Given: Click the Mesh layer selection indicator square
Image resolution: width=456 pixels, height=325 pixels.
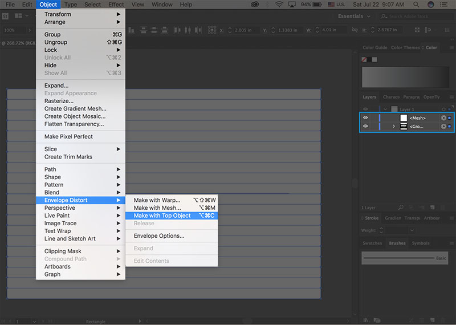Looking at the screenshot, I should pos(450,118).
